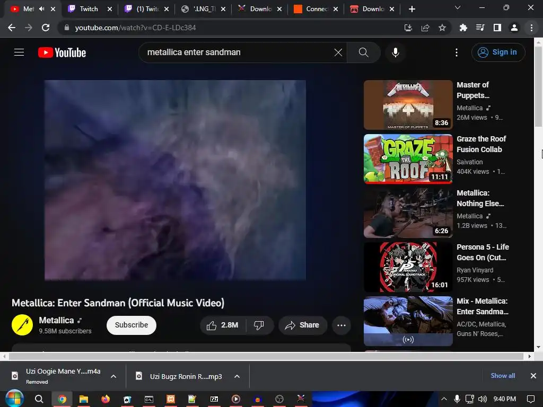Toggle Chrome side panel
Image resolution: width=543 pixels, height=407 pixels.
(x=497, y=28)
